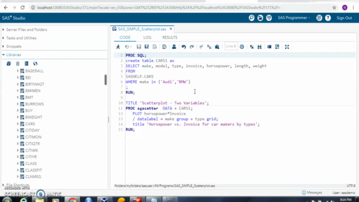Reload the page in the browser

(22, 7)
